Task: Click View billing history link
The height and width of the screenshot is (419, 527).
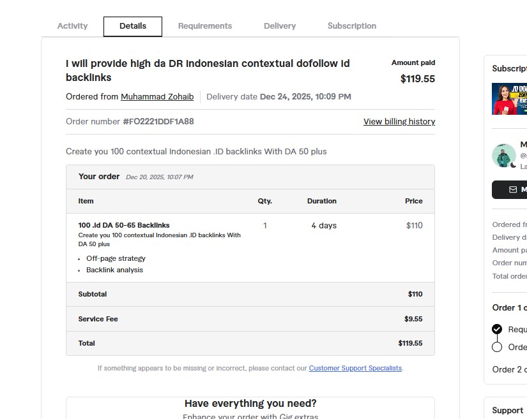Action: (399, 121)
